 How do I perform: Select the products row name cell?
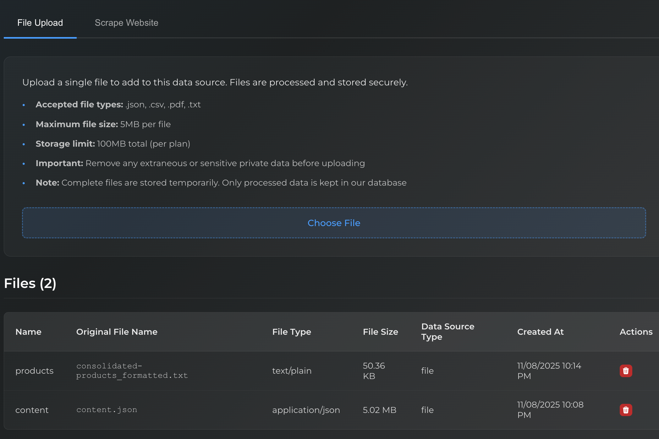click(34, 371)
